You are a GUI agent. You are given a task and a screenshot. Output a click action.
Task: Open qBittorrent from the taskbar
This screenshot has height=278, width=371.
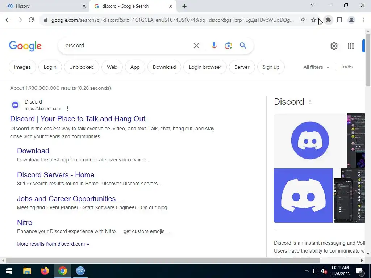point(80,271)
